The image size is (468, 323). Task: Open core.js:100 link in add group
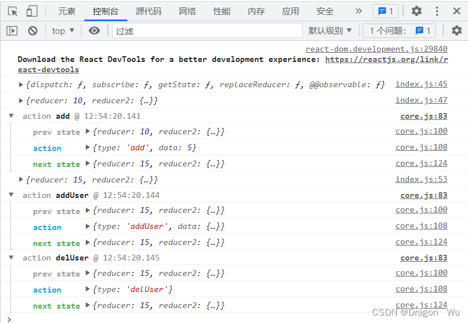click(422, 131)
